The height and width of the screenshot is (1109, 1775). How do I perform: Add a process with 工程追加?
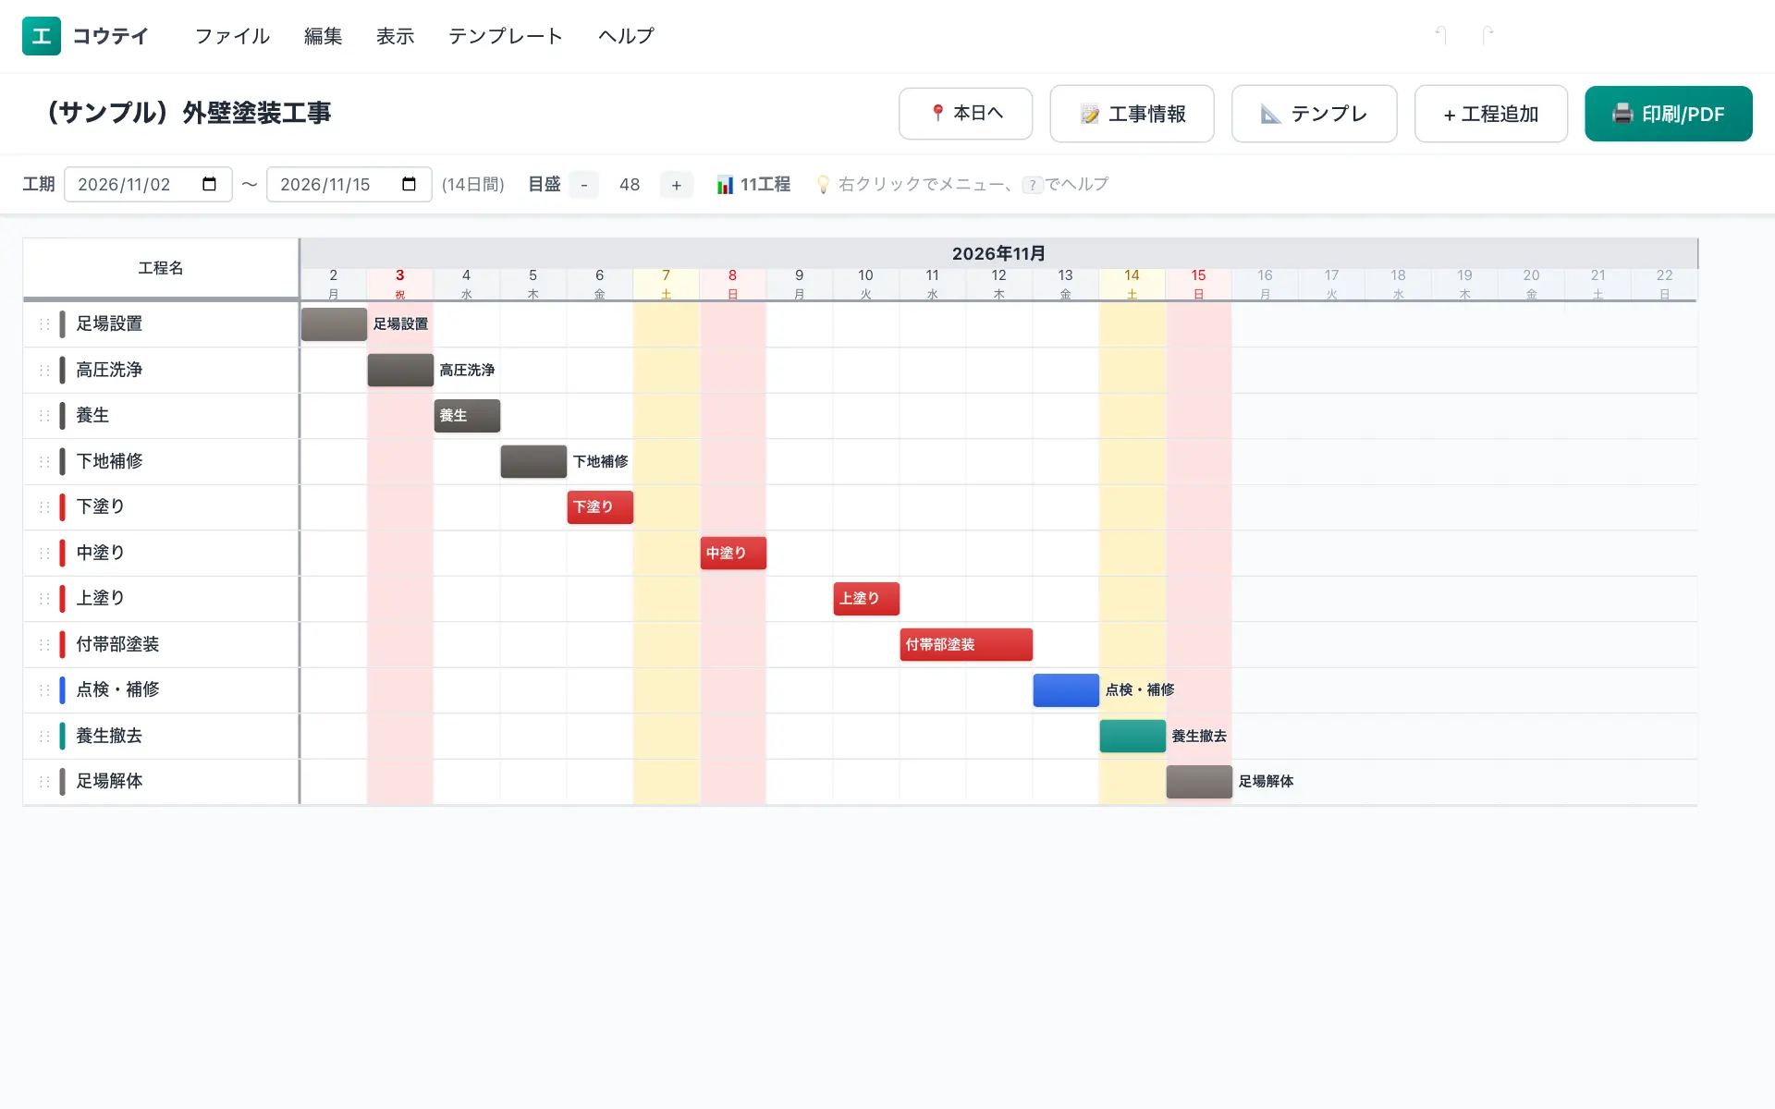[x=1491, y=114]
